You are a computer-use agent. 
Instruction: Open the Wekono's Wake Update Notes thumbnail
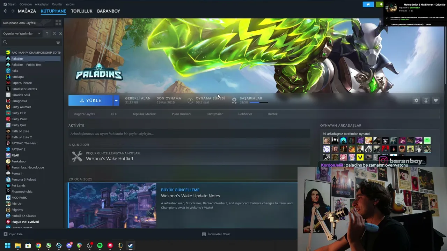click(112, 206)
